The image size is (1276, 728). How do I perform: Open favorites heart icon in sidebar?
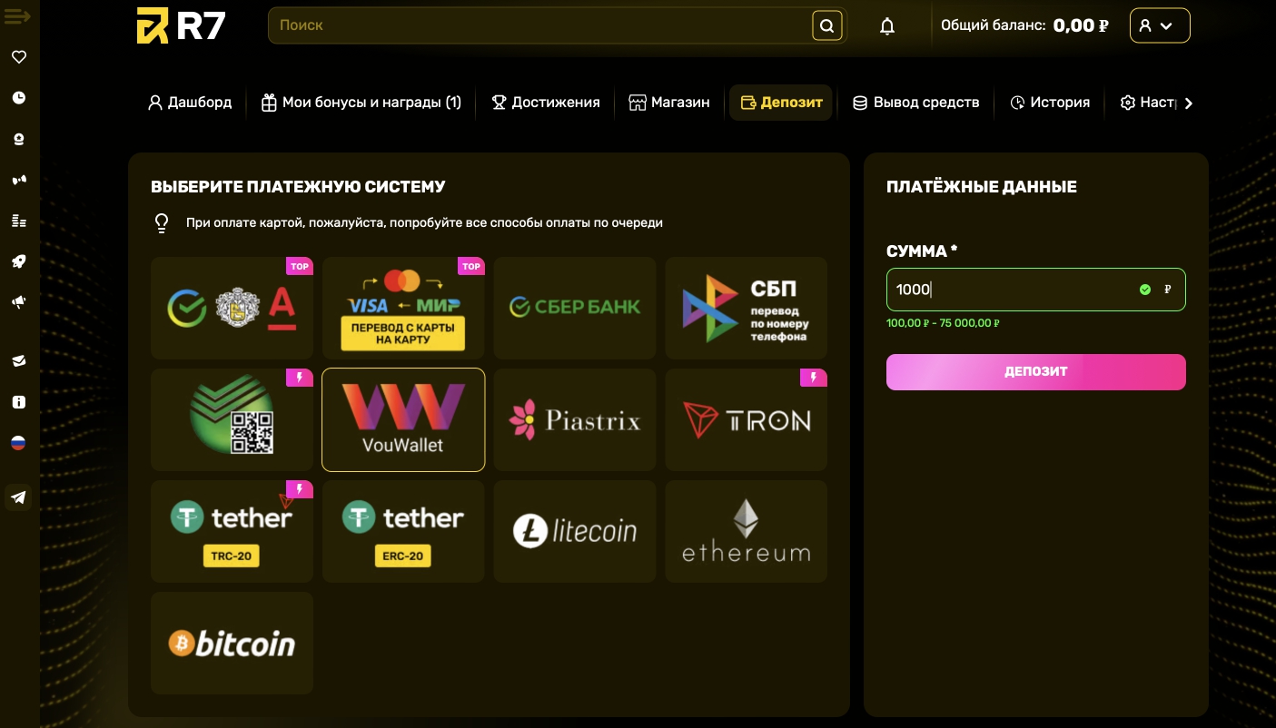click(18, 57)
